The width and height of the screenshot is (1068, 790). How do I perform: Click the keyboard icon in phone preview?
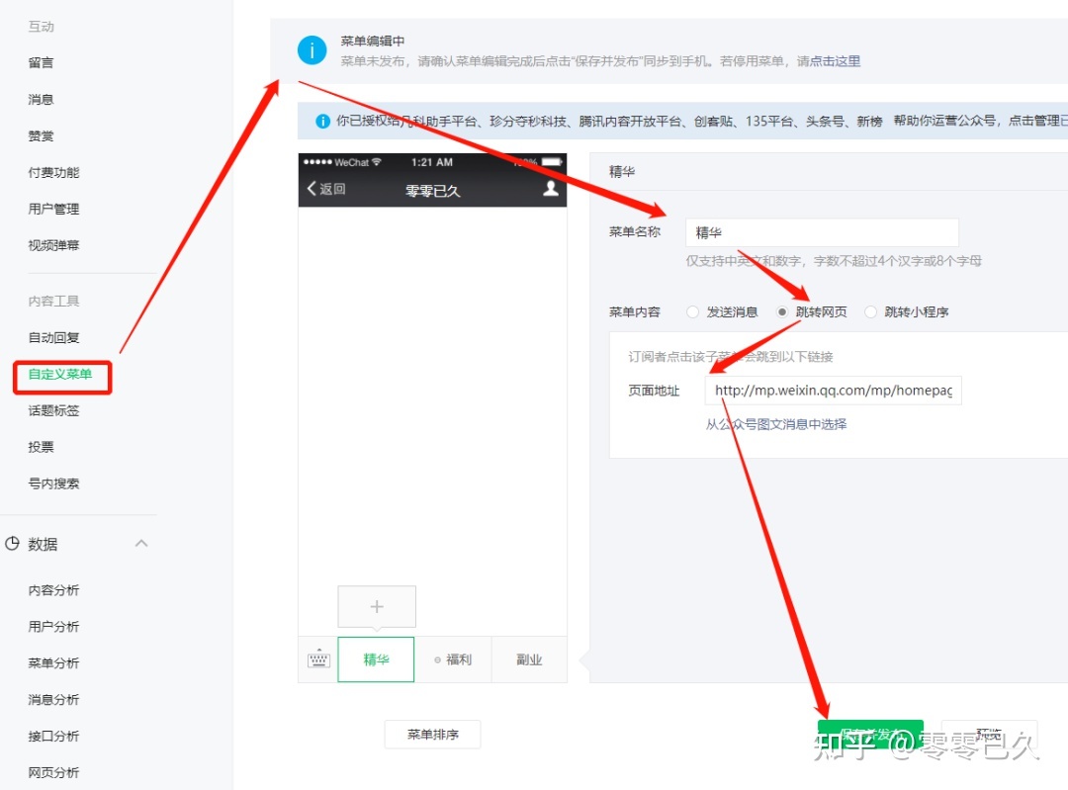coord(318,659)
